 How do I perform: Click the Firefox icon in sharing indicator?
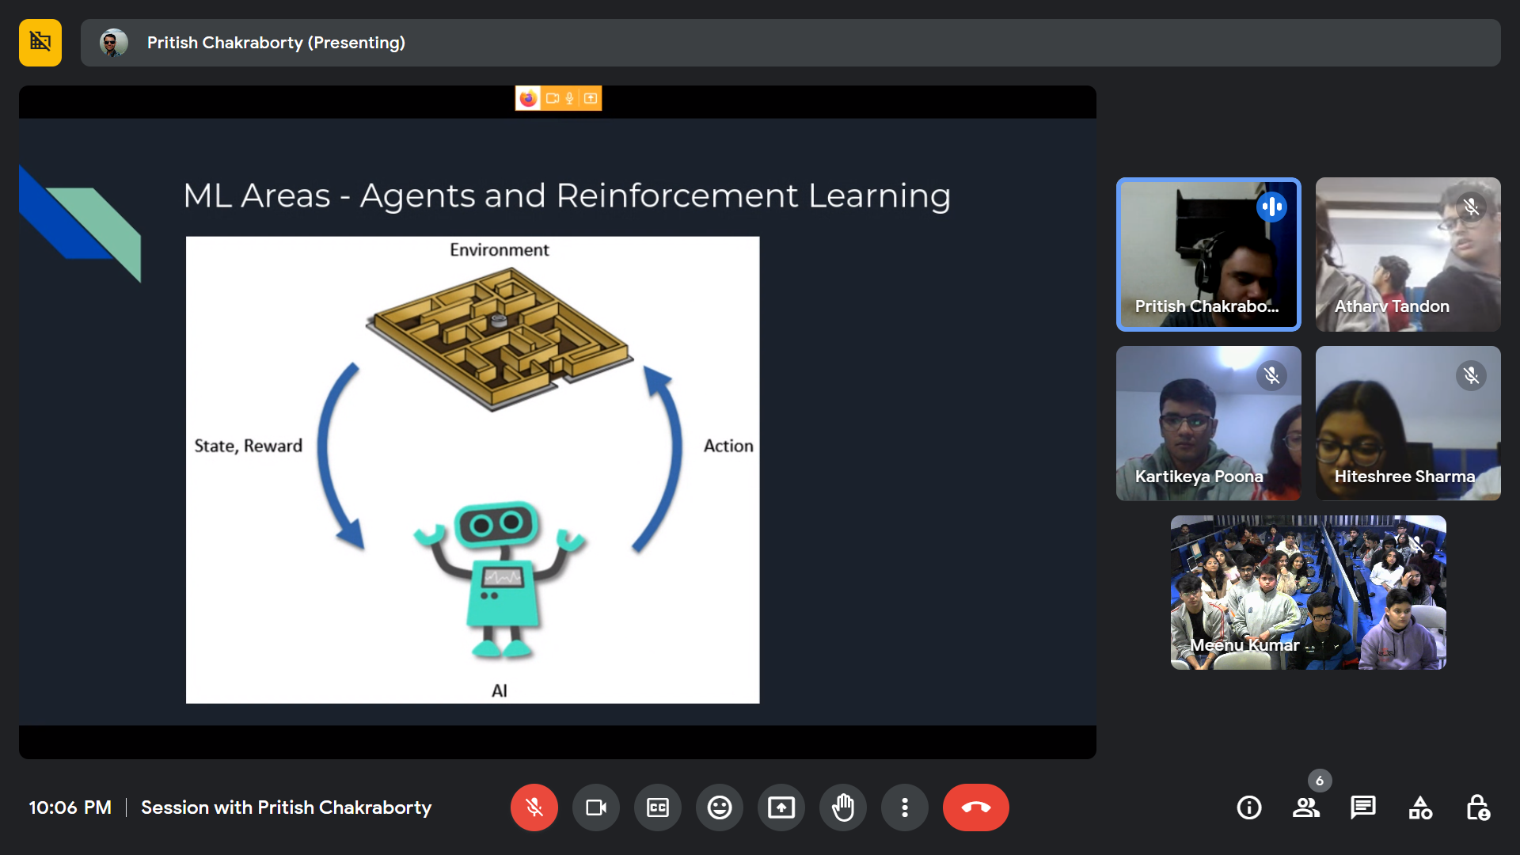pos(528,98)
